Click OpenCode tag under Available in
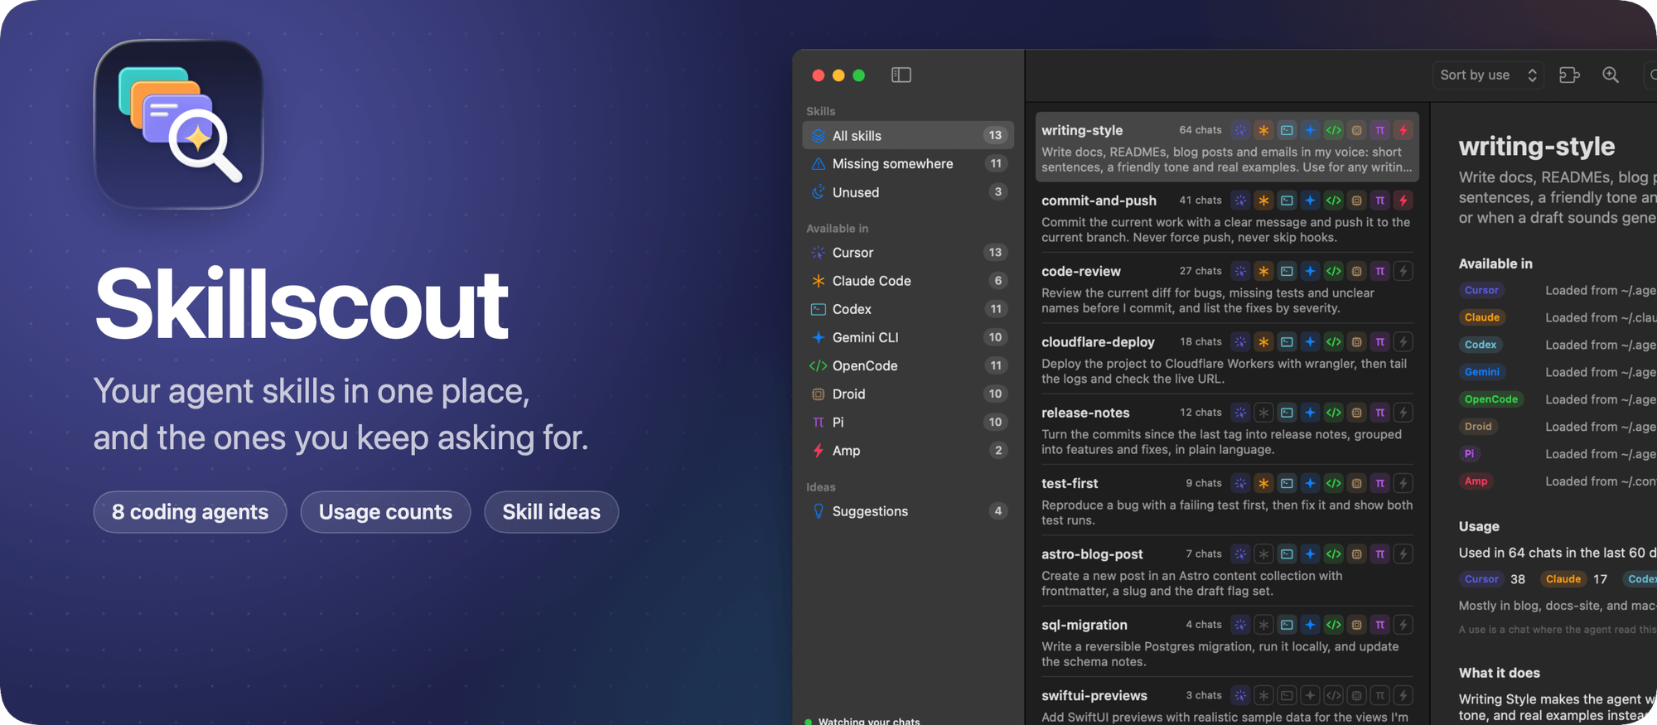The height and width of the screenshot is (725, 1657). point(1491,399)
